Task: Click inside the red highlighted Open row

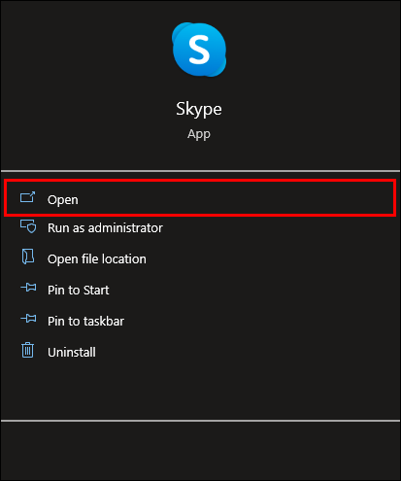Action: [x=200, y=197]
